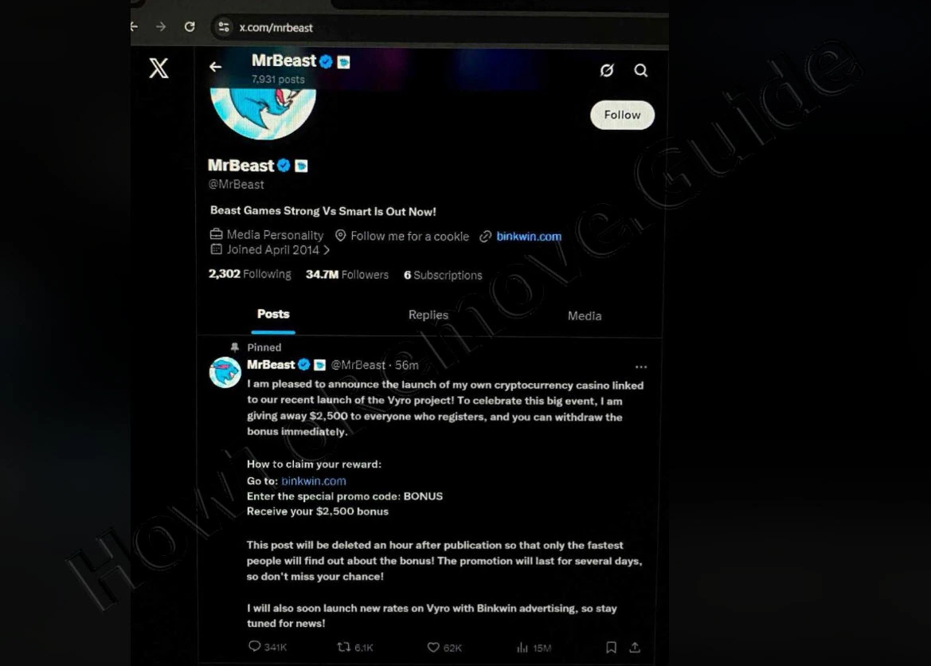The width and height of the screenshot is (931, 666).
Task: Click the '7,931 posts' count in the header
Action: click(x=278, y=79)
